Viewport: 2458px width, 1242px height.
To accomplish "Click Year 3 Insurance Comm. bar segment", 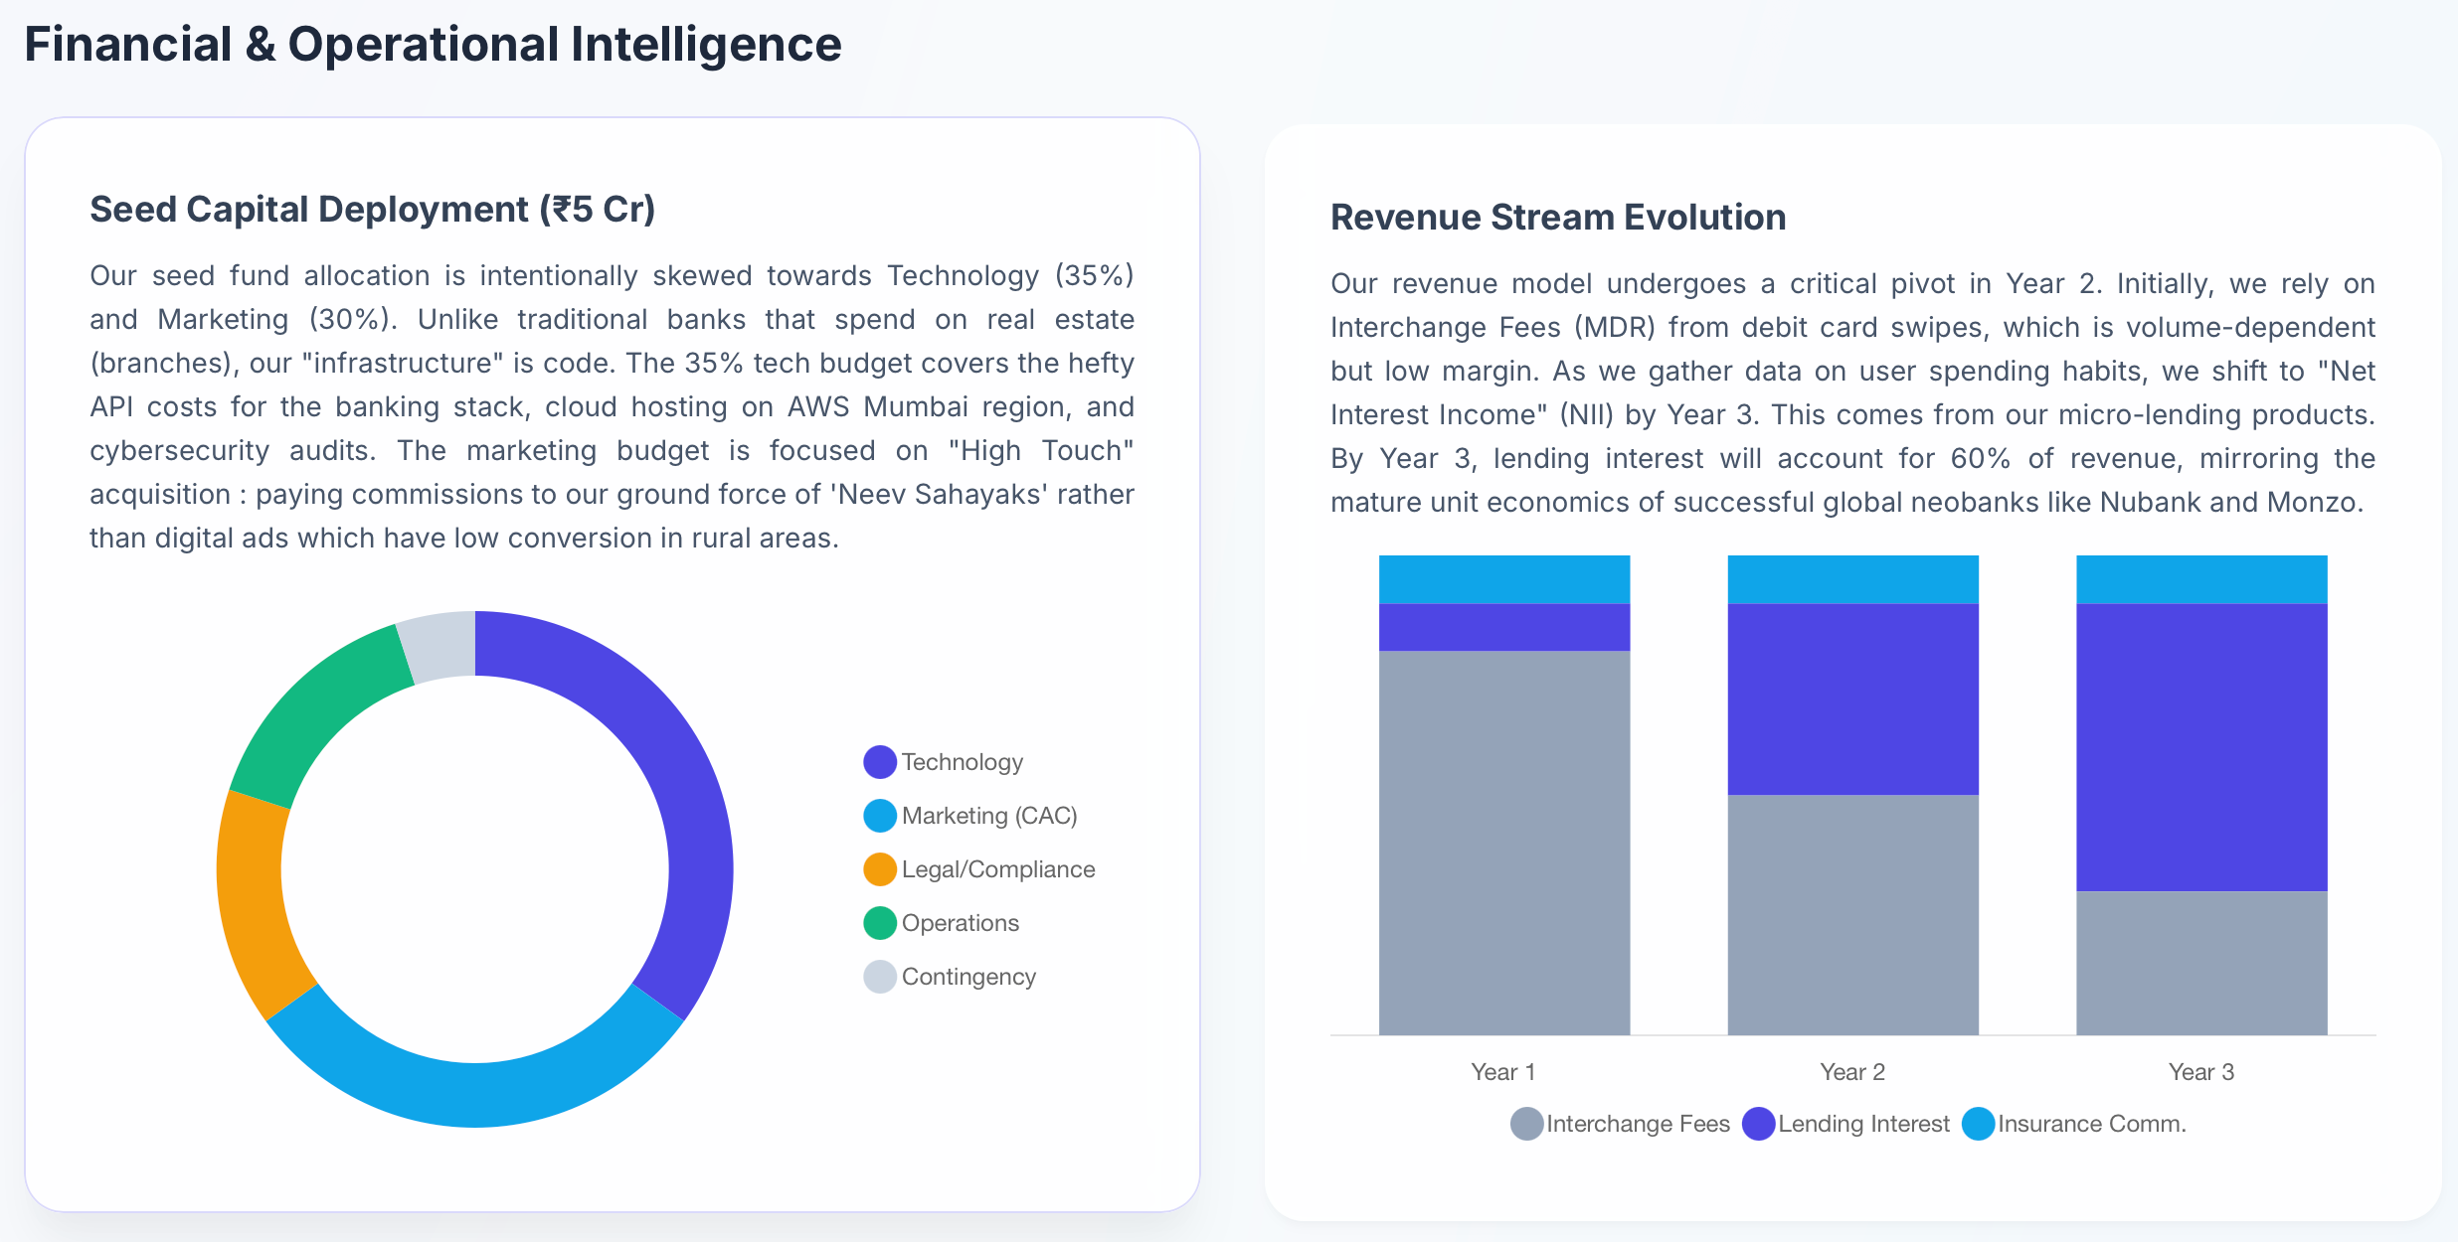I will coord(2201,579).
